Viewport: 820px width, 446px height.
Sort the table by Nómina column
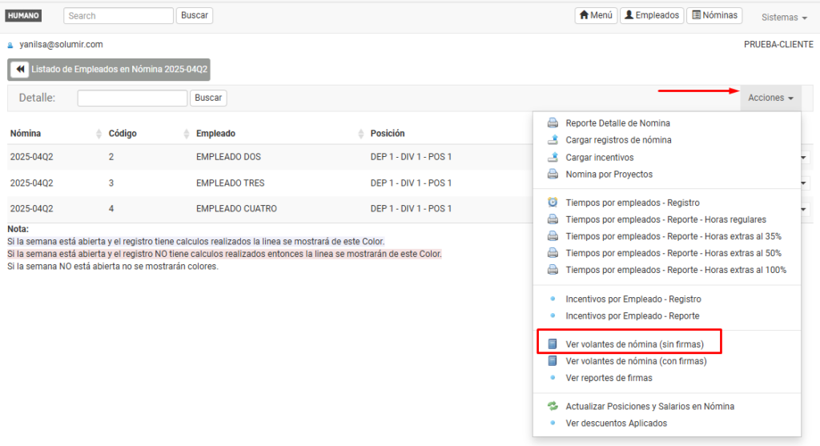26,134
